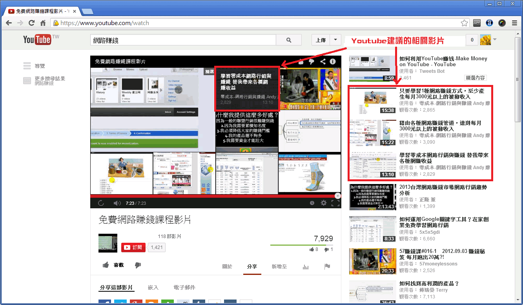Click the dark circular extension icon
This screenshot has height=305, width=523.
pyautogui.click(x=502, y=23)
